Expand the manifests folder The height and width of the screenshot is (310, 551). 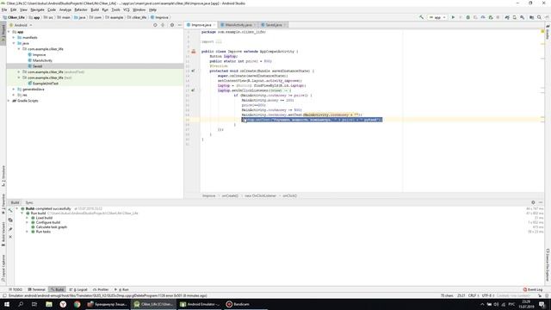coord(14,37)
